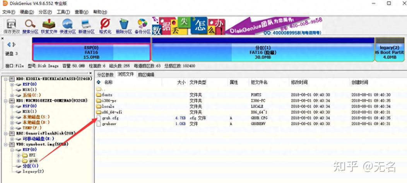Launch the Recover Files (恢复文件) tool
This screenshot has width=407, height=183.
click(x=49, y=26)
